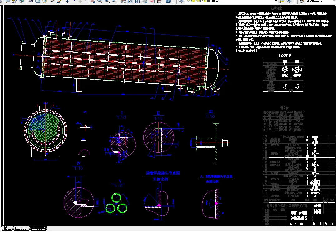Open the Text Style manager icon
The height and width of the screenshot is (232, 336).
coord(302,1)
